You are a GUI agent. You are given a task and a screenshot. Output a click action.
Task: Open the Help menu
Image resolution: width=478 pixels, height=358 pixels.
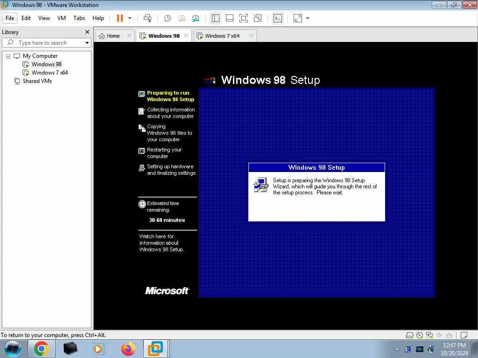click(x=98, y=18)
